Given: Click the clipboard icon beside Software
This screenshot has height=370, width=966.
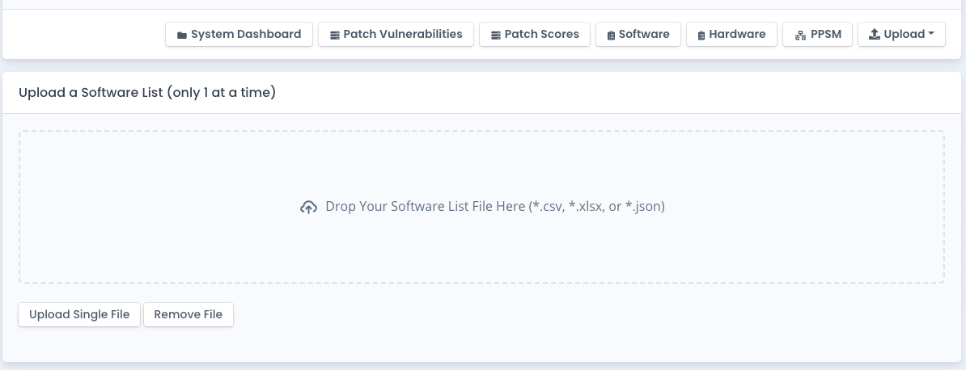Looking at the screenshot, I should click(611, 35).
